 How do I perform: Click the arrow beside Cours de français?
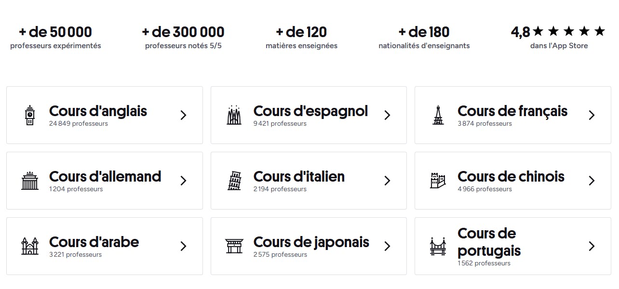click(x=592, y=115)
